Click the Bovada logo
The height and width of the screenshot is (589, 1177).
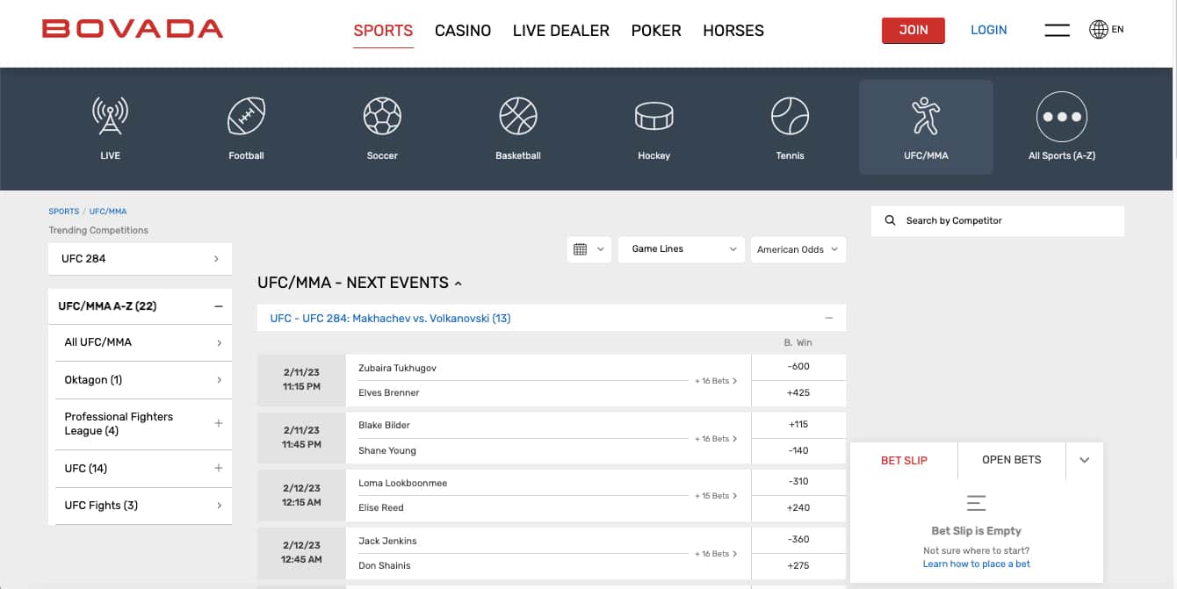[x=133, y=29]
